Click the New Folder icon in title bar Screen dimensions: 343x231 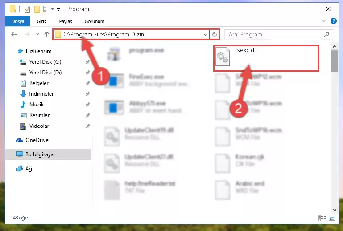[x=37, y=9]
